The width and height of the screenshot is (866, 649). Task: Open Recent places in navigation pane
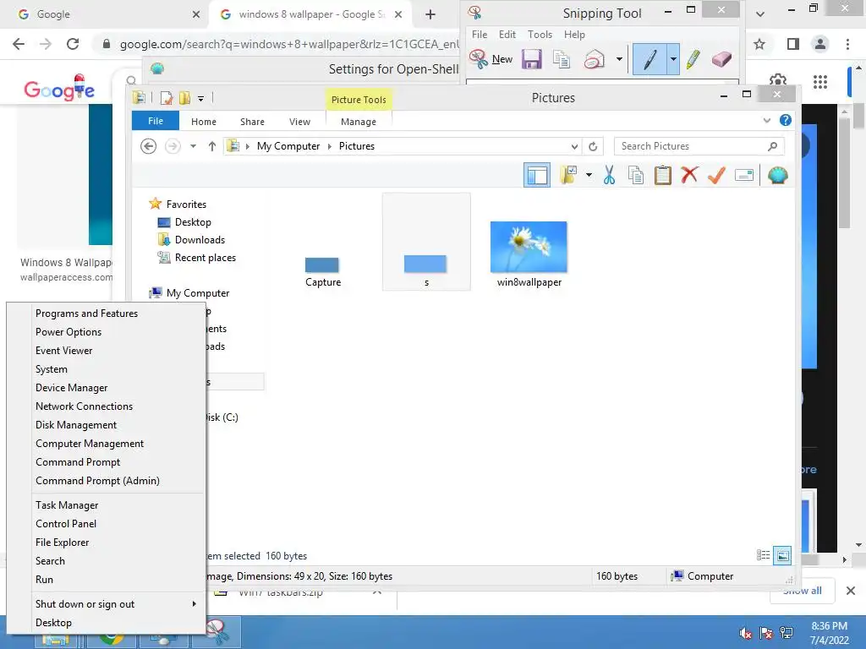click(x=205, y=258)
